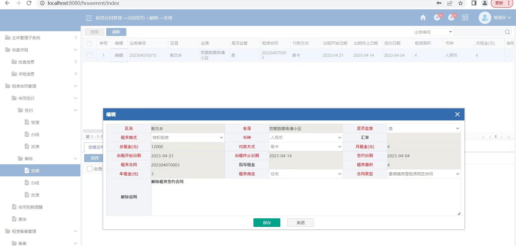Open the 租赁模式 dropdown showing 物权租赁
This screenshot has width=516, height=246.
tap(188, 137)
